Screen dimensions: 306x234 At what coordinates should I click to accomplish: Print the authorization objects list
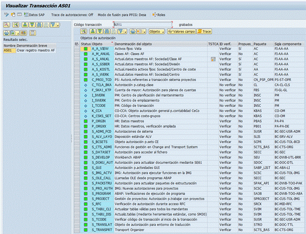tap(133, 31)
